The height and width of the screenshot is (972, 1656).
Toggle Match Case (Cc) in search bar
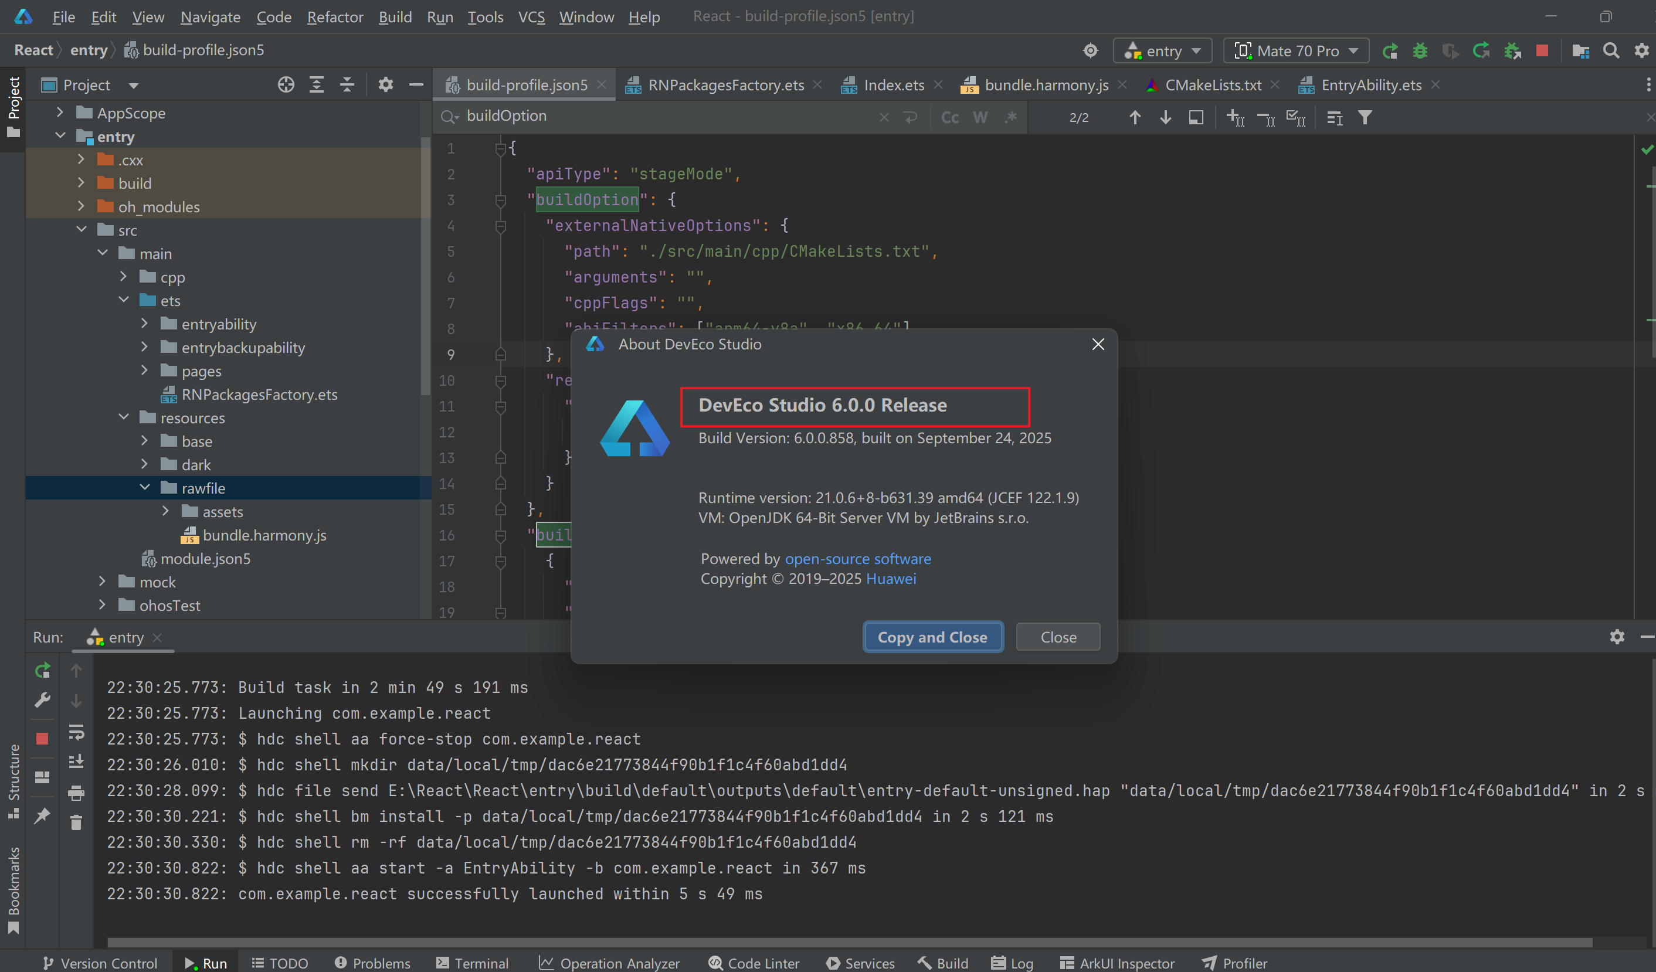[x=949, y=118]
